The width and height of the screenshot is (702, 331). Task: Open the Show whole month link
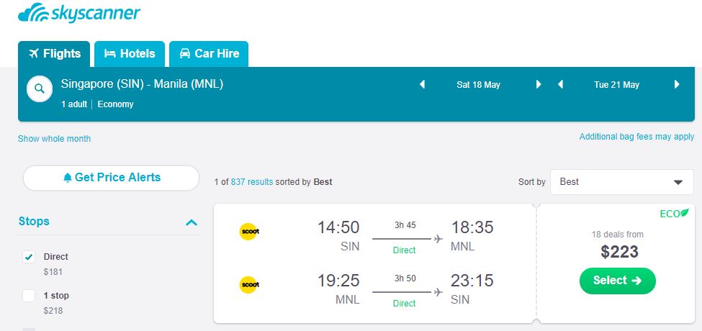[x=54, y=138]
